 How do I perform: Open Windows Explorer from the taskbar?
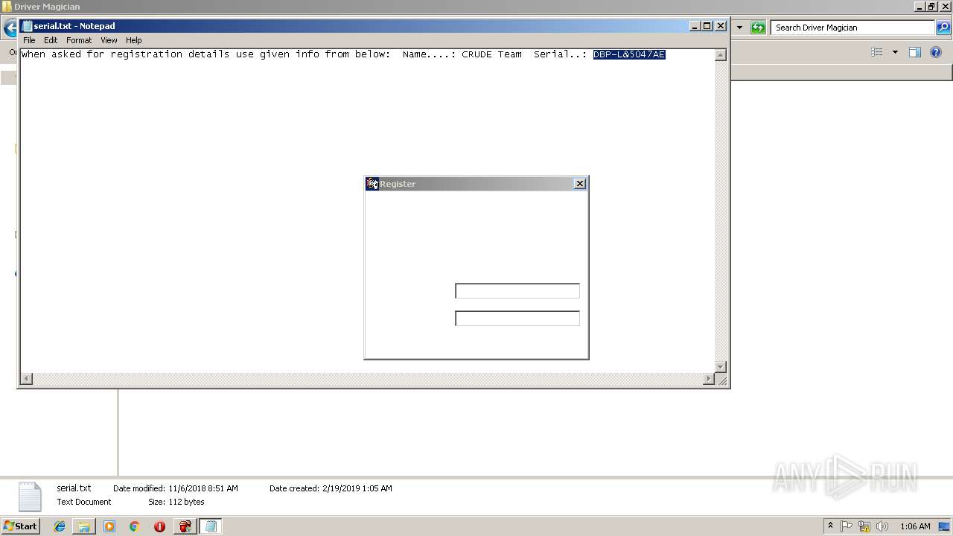pos(84,526)
